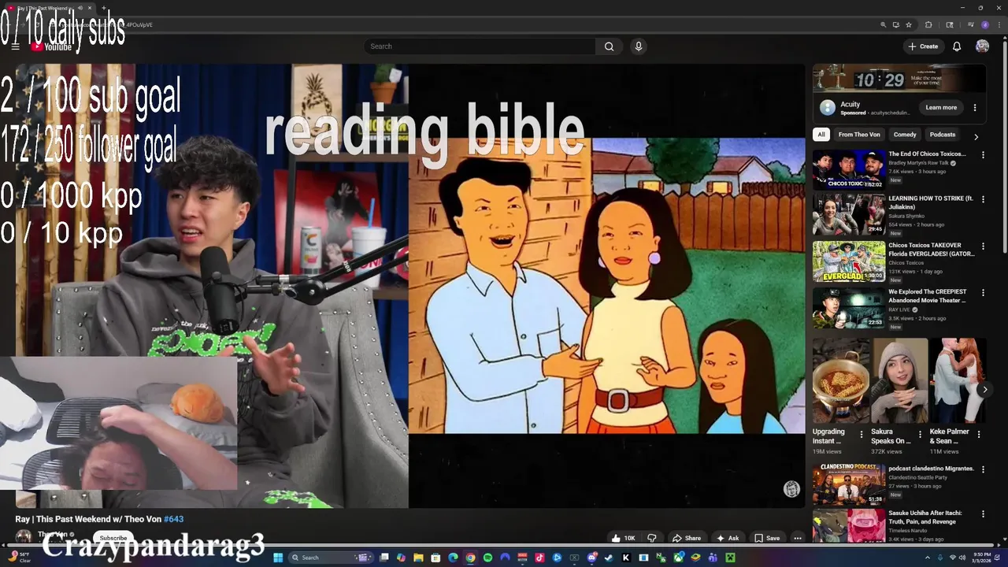Image resolution: width=1008 pixels, height=567 pixels.
Task: Open Spotify from the taskbar
Action: [x=487, y=558]
